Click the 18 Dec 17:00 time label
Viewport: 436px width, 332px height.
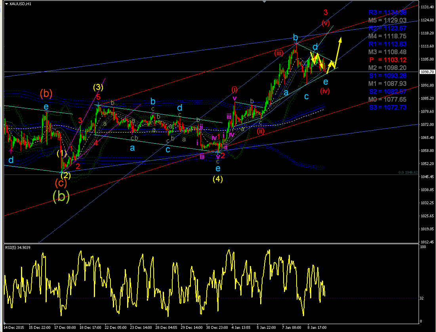pos(90,327)
